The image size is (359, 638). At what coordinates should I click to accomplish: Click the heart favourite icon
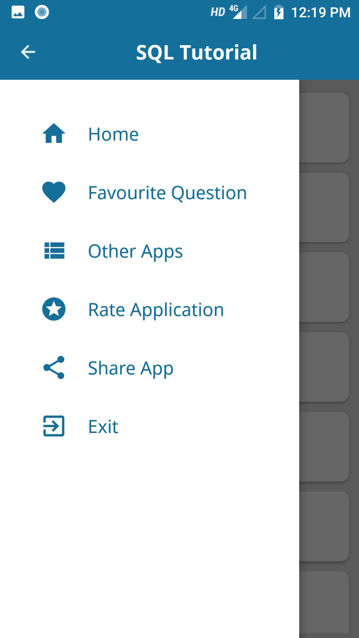(x=54, y=192)
